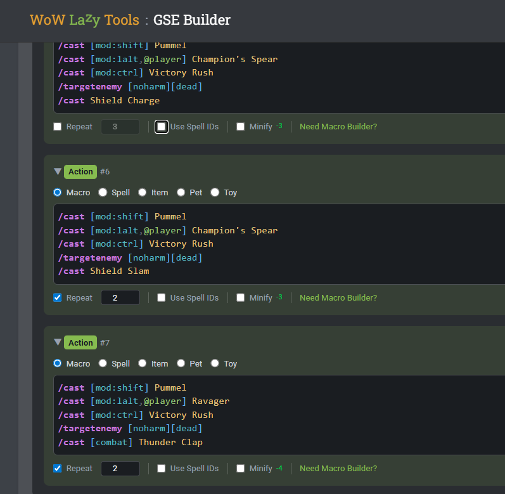505x494 pixels.
Task: Uncheck Repeat checkbox in Action #7
Action: tap(58, 469)
